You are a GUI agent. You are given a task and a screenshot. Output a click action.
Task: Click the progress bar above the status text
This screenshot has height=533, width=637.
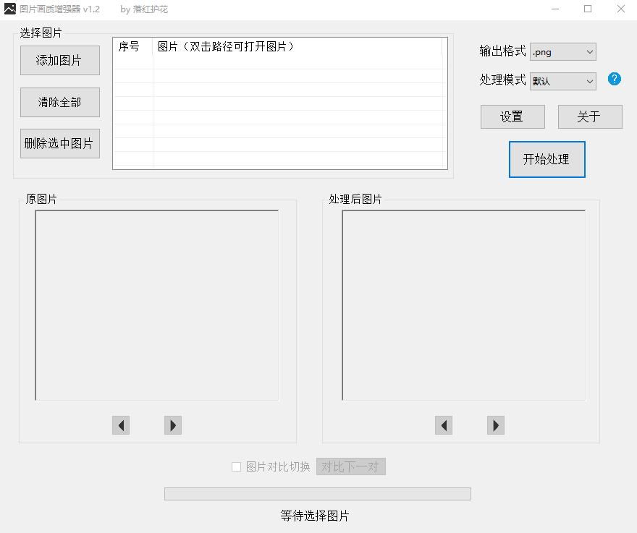click(318, 494)
